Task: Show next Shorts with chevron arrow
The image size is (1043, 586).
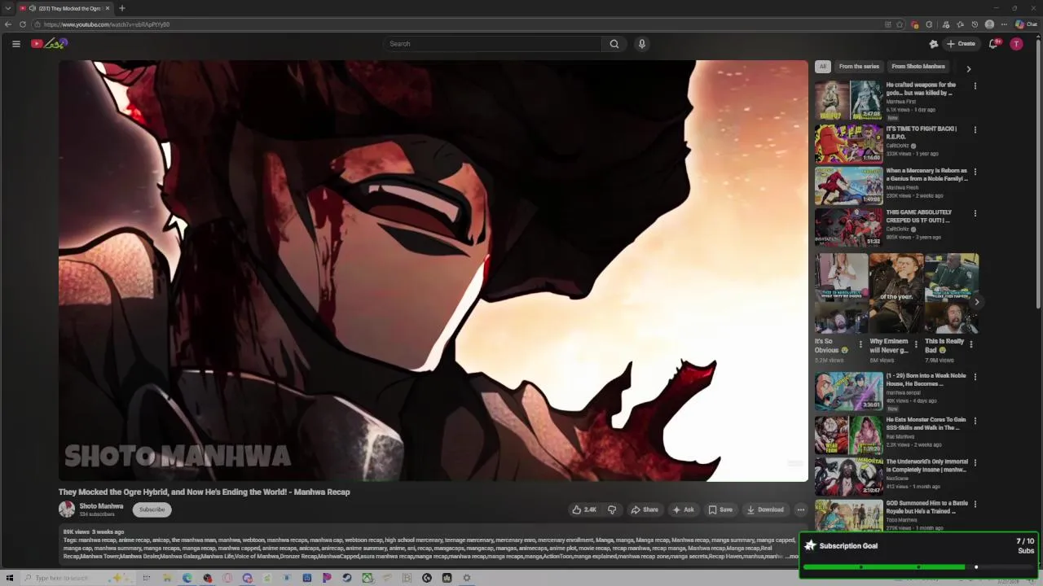Action: point(976,302)
